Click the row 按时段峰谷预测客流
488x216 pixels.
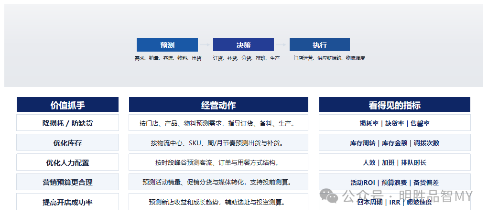[x=218, y=162]
